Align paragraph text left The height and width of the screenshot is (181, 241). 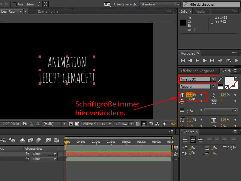click(x=185, y=139)
